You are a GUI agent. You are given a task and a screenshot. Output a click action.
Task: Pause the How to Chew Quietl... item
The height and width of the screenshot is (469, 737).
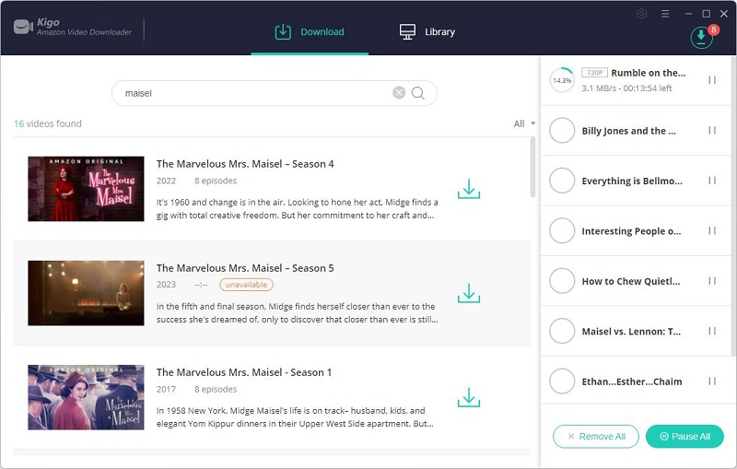click(712, 280)
